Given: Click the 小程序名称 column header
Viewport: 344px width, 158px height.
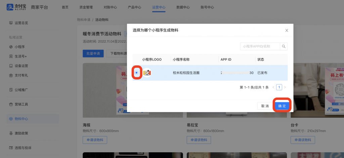Looking at the screenshot, I should pos(181,59).
